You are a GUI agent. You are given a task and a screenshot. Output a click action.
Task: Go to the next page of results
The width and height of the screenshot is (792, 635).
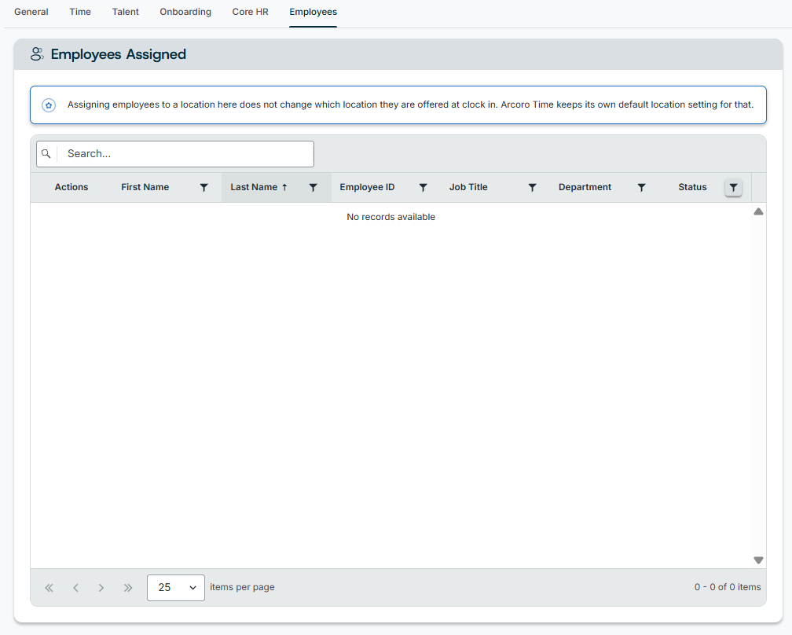click(101, 588)
